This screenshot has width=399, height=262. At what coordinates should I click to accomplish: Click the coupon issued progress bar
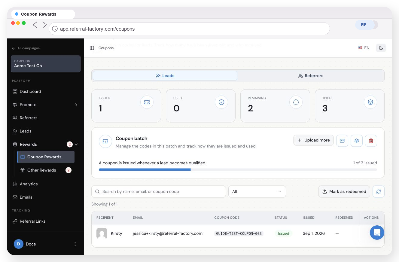(238, 170)
